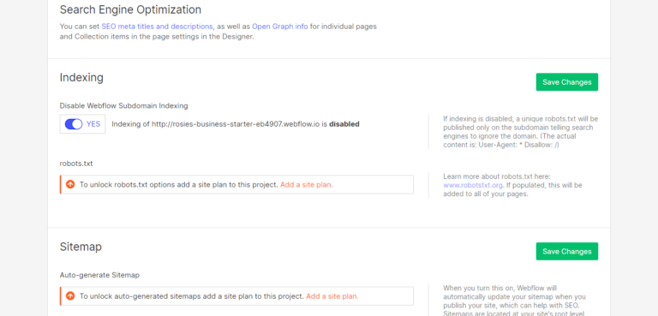Toggle the Disable Webflow Subdomain Indexing switch
This screenshot has width=658, height=316.
74,124
